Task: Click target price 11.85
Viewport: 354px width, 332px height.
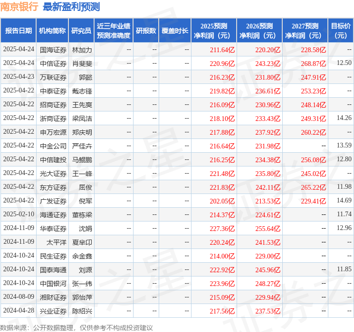Action: (344, 269)
